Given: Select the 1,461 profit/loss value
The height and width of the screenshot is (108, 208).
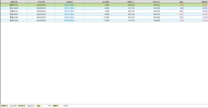Looking at the screenshot, I should coord(181,11).
